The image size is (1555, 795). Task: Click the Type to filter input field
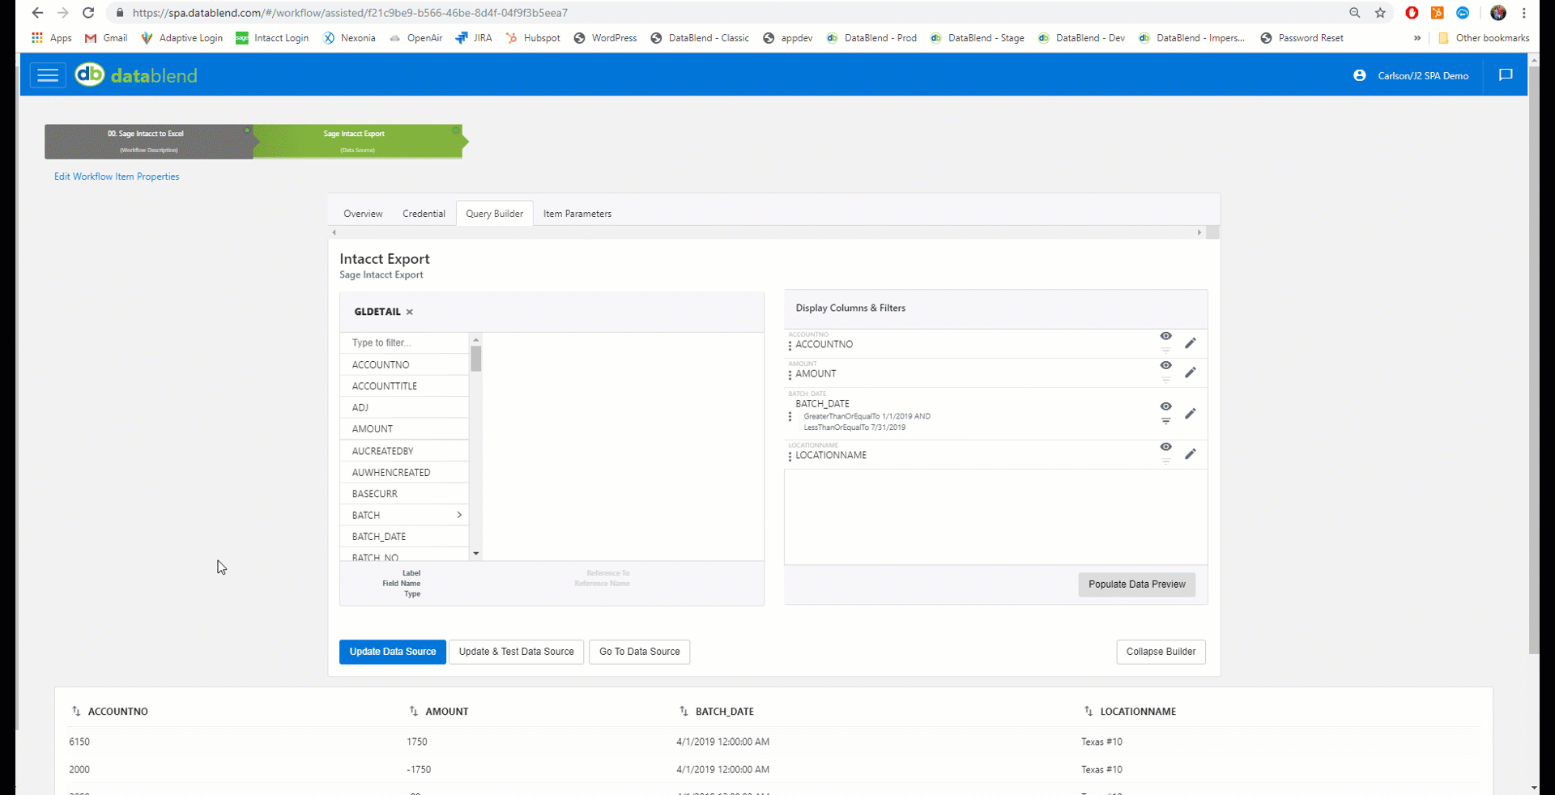(404, 342)
